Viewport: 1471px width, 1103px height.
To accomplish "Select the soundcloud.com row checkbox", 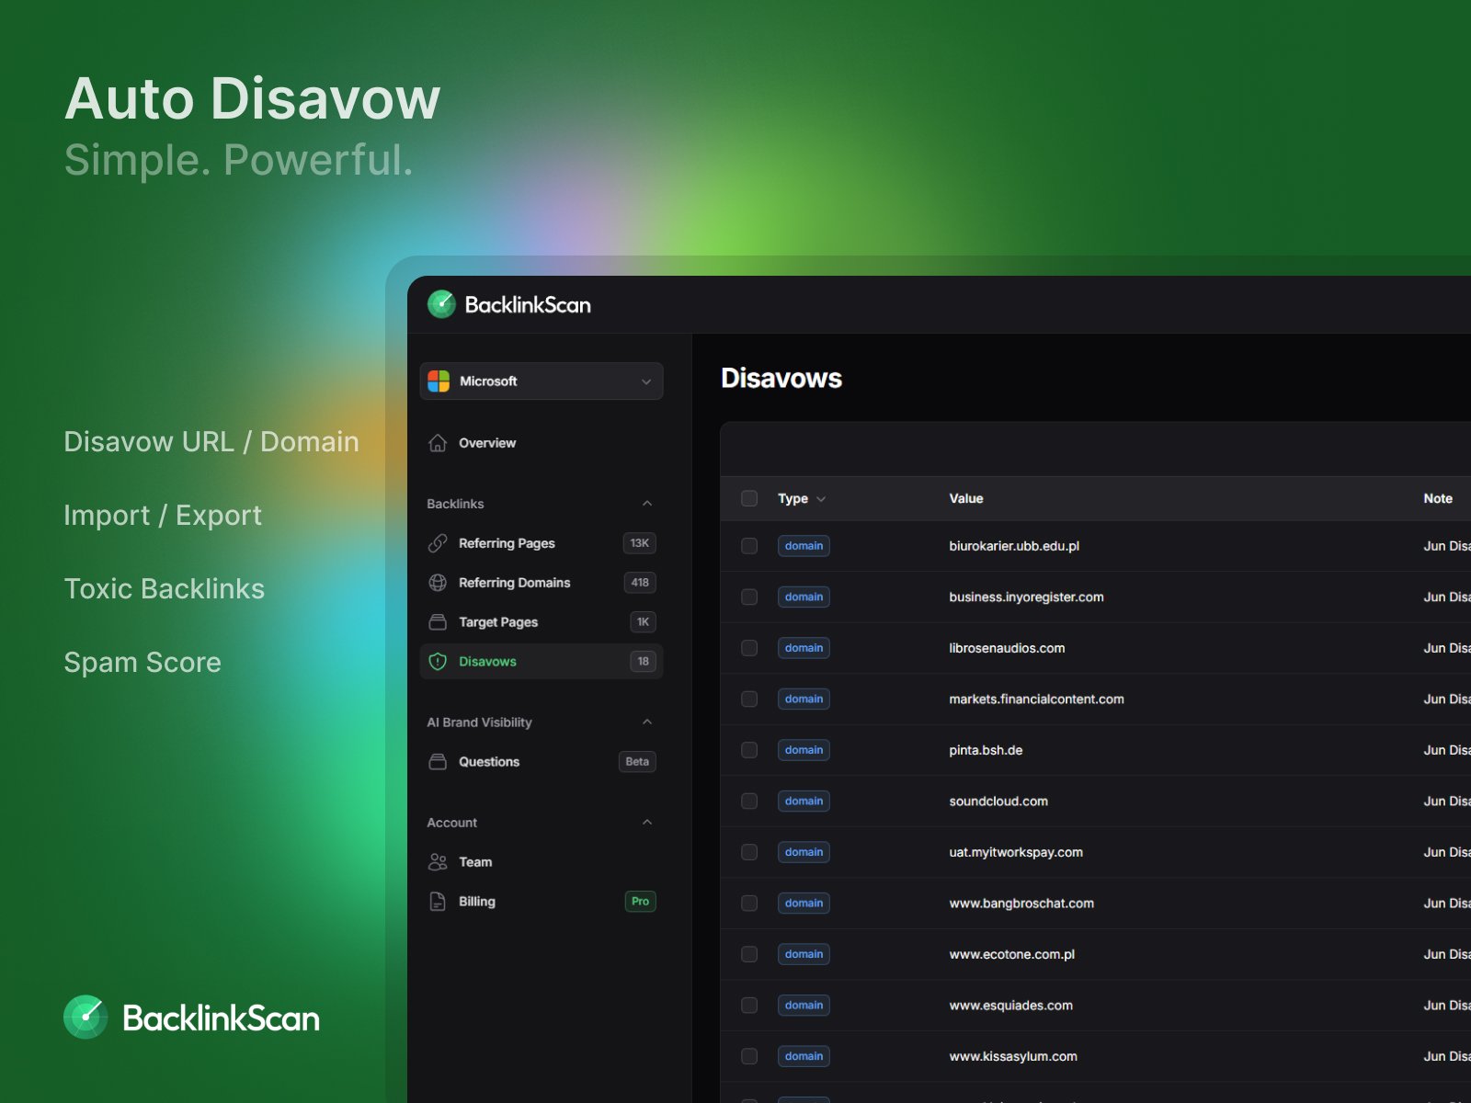I will (749, 802).
